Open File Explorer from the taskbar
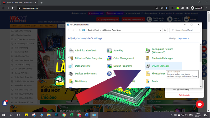This screenshot has height=118, width=210. [x=49, y=115]
